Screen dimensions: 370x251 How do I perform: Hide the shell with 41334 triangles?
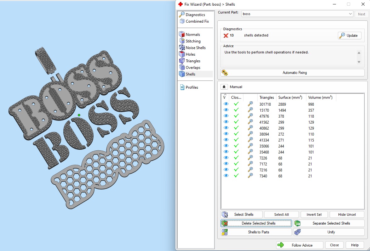pyautogui.click(x=226, y=140)
